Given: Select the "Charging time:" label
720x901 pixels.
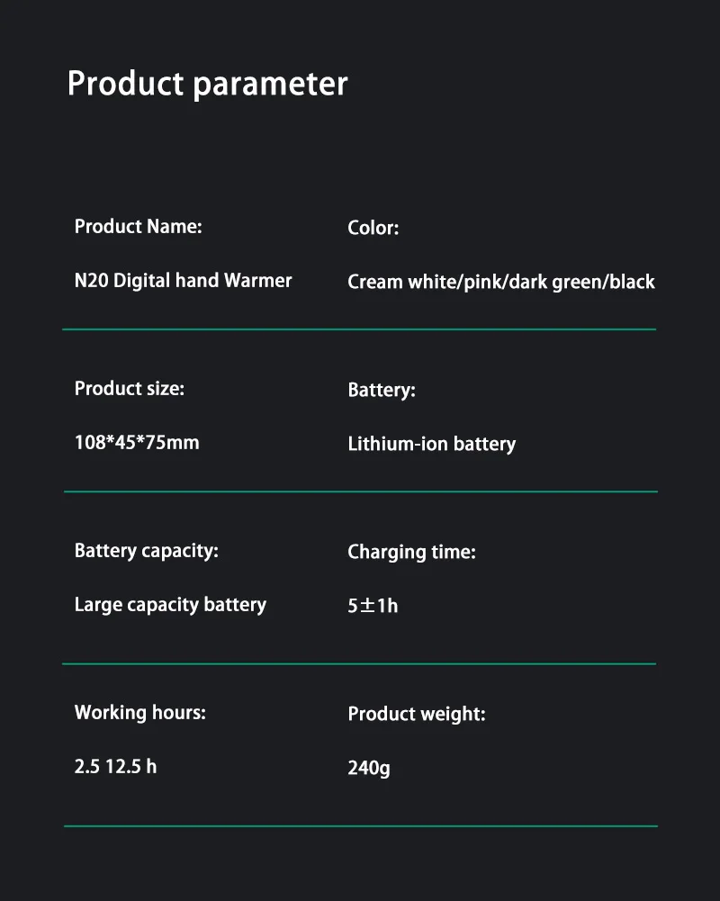Looking at the screenshot, I should tap(411, 553).
